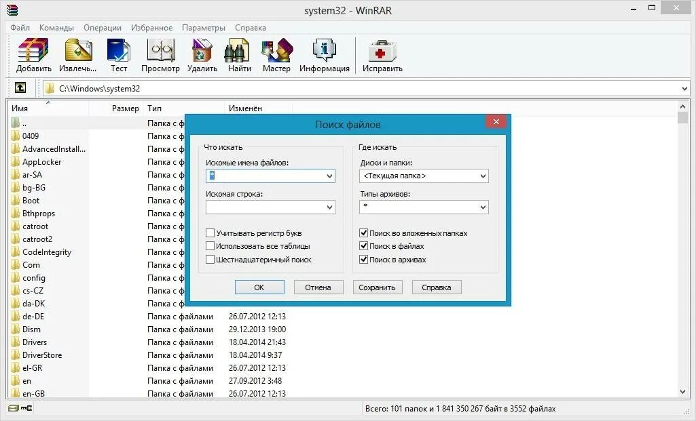Open the Операции menu
696x421 pixels.
(x=103, y=28)
